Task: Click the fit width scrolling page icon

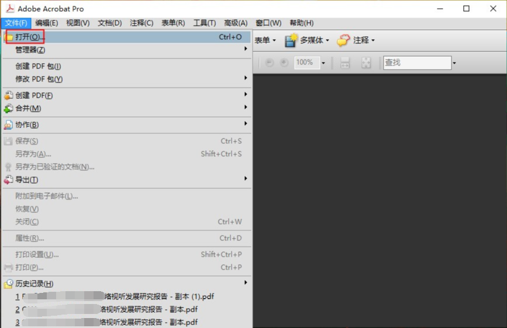Action: point(345,63)
